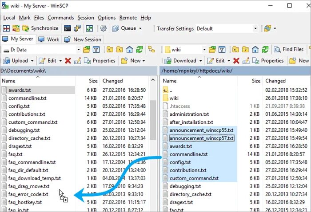The width and height of the screenshot is (311, 212).
Task: Click the Download button
Action: [x=180, y=61]
